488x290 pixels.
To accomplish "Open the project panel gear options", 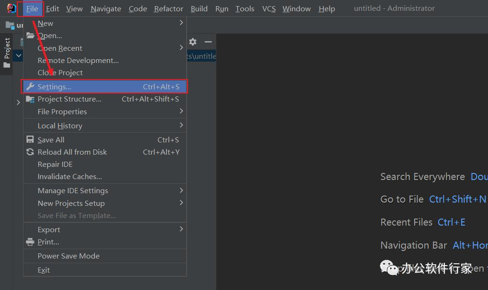I will [193, 42].
